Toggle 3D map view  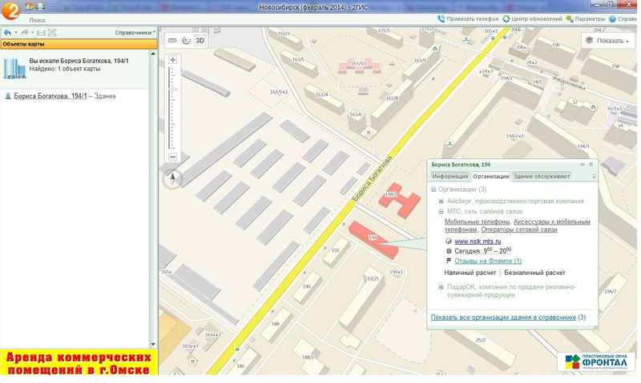(200, 40)
